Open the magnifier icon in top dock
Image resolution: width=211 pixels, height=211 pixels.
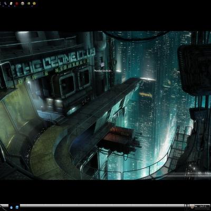pos(5,3)
